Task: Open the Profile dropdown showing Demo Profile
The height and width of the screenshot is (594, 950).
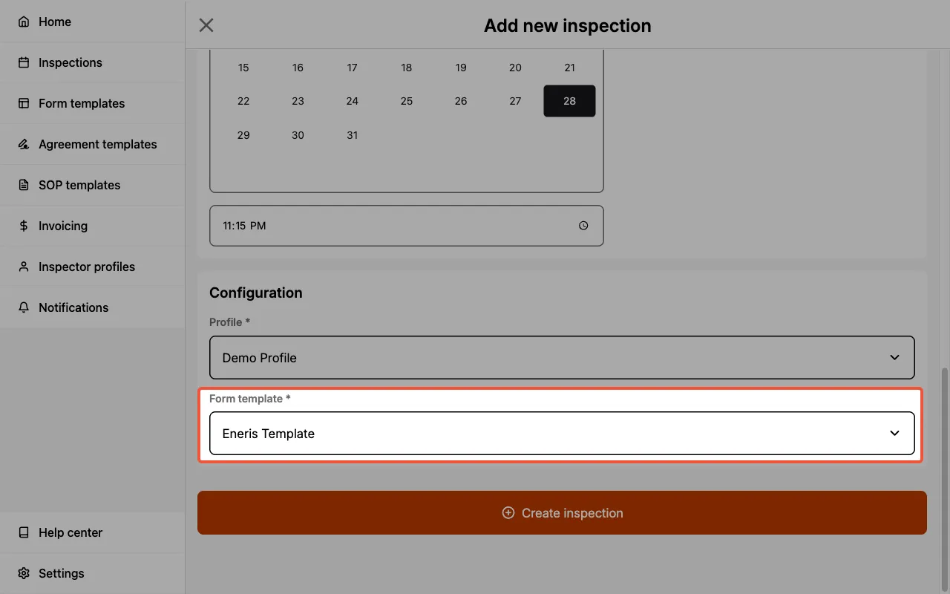Action: click(x=562, y=357)
